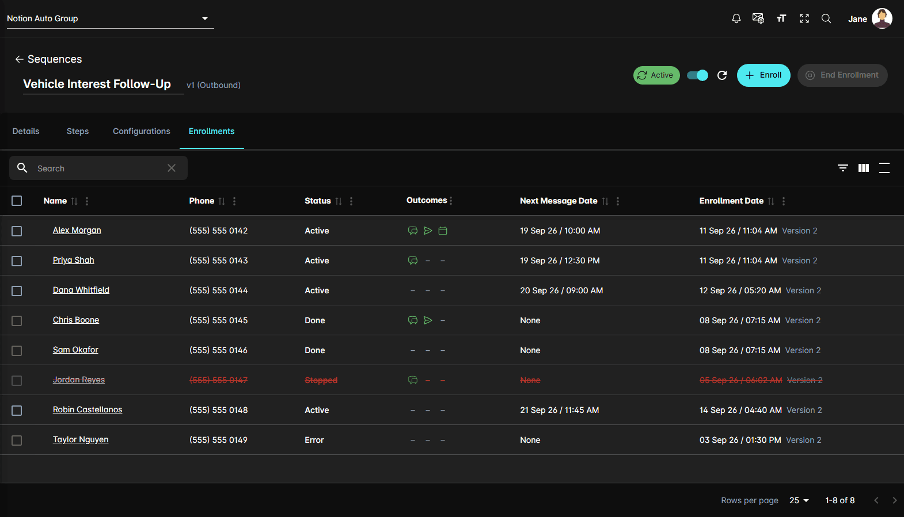Open the Notion Auto Group dropdown
The image size is (904, 517).
(x=110, y=18)
